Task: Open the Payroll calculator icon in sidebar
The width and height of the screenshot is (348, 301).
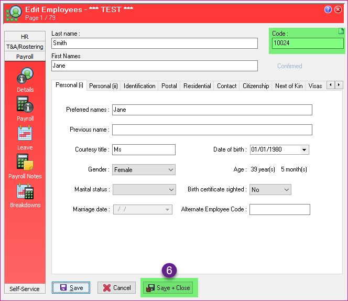Action: (25, 105)
